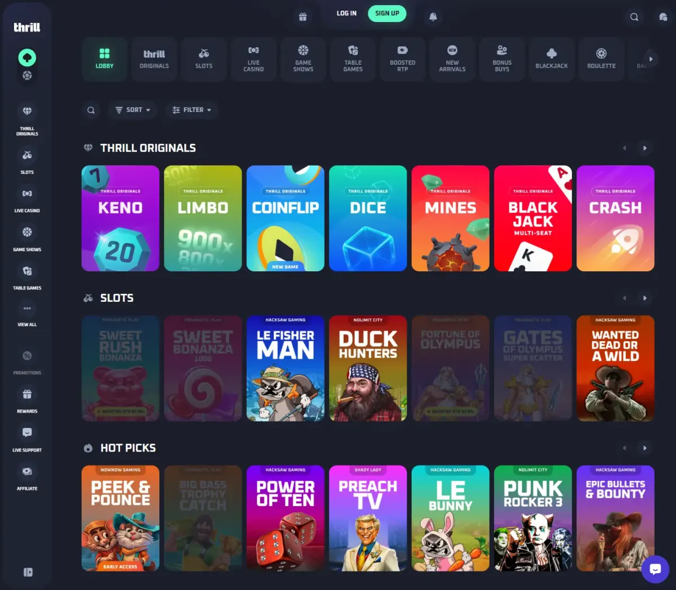Open the Filter dropdown
The width and height of the screenshot is (676, 590).
click(x=192, y=110)
